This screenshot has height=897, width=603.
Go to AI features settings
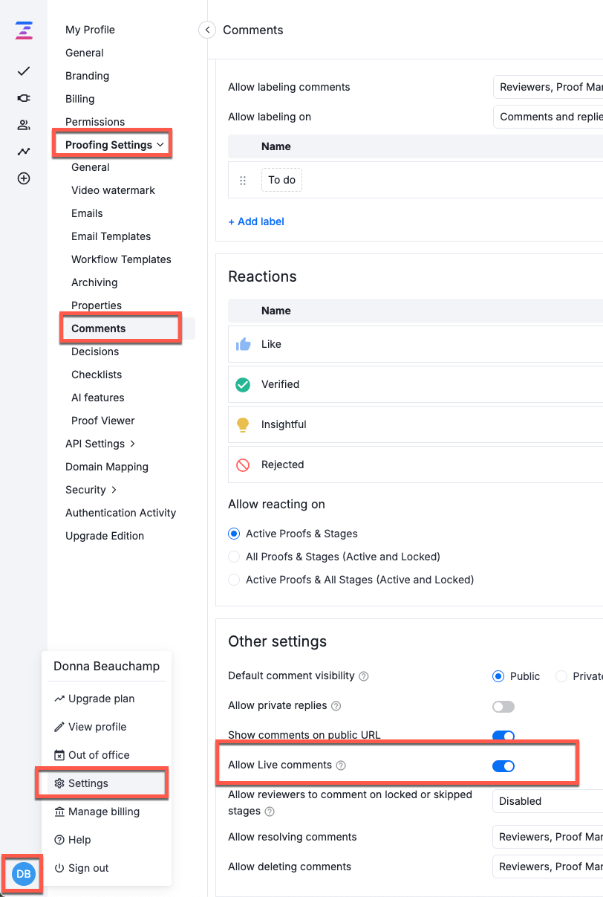[98, 398]
